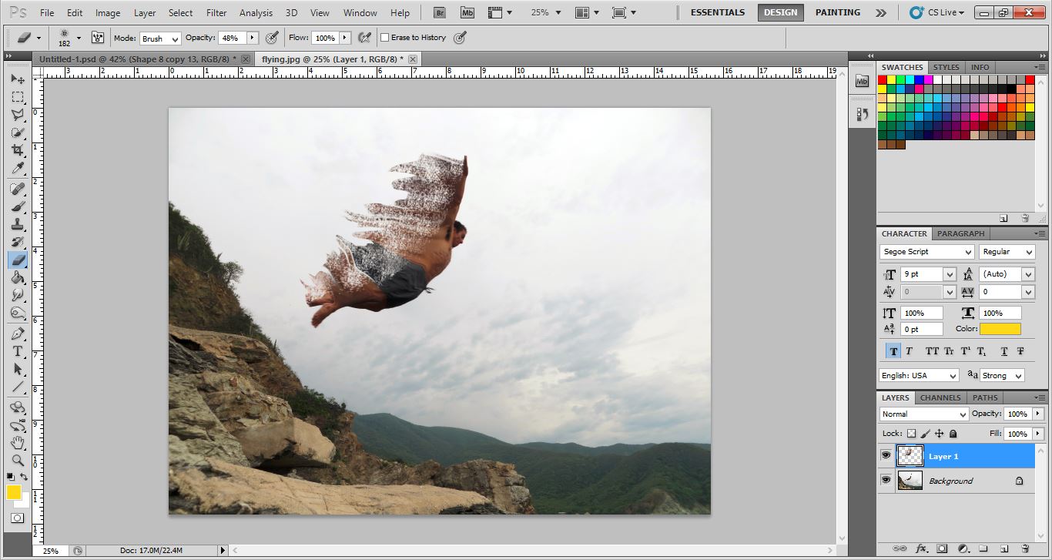Screen dimensions: 1052x560
Task: Select the Eyedropper tool
Action: pyautogui.click(x=18, y=168)
